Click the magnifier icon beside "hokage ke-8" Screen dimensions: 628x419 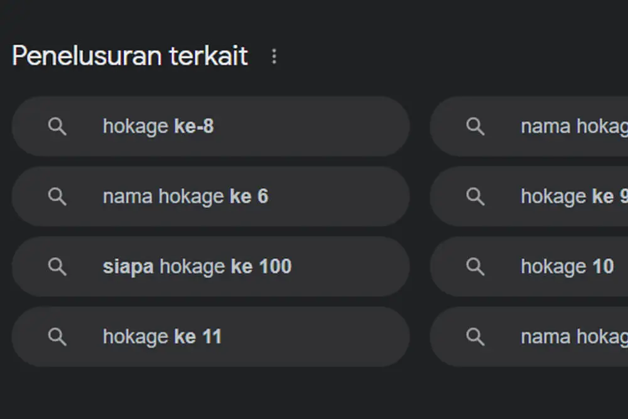pos(57,126)
